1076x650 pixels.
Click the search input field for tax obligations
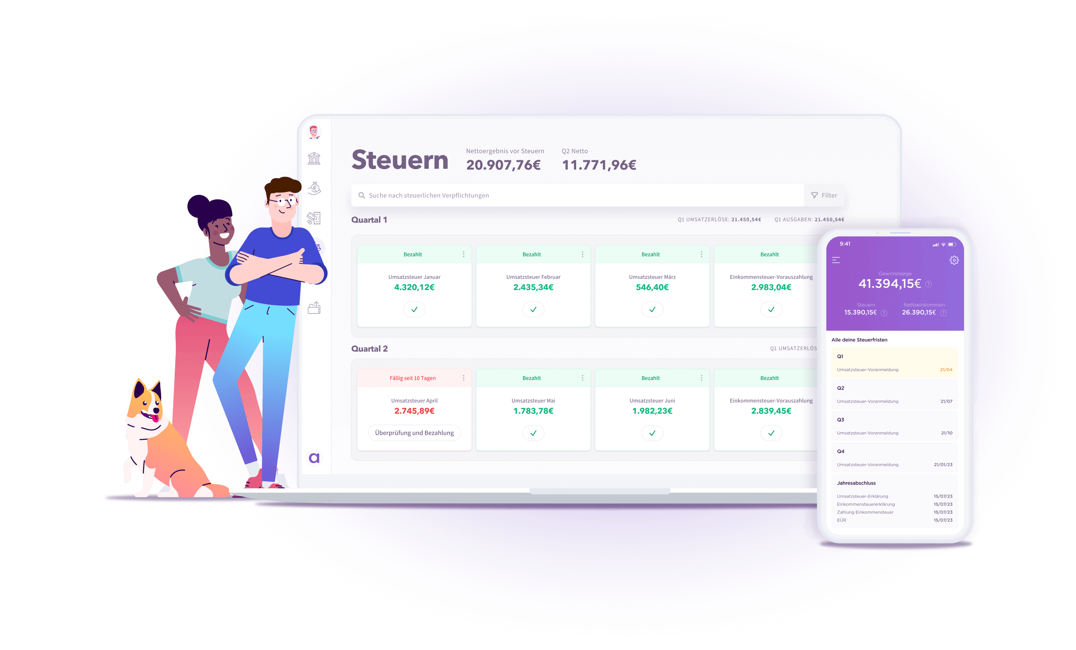[579, 195]
